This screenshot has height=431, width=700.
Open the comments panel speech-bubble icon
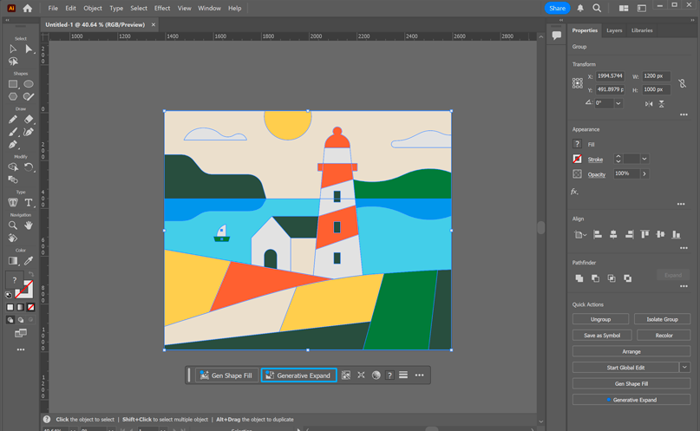(556, 36)
